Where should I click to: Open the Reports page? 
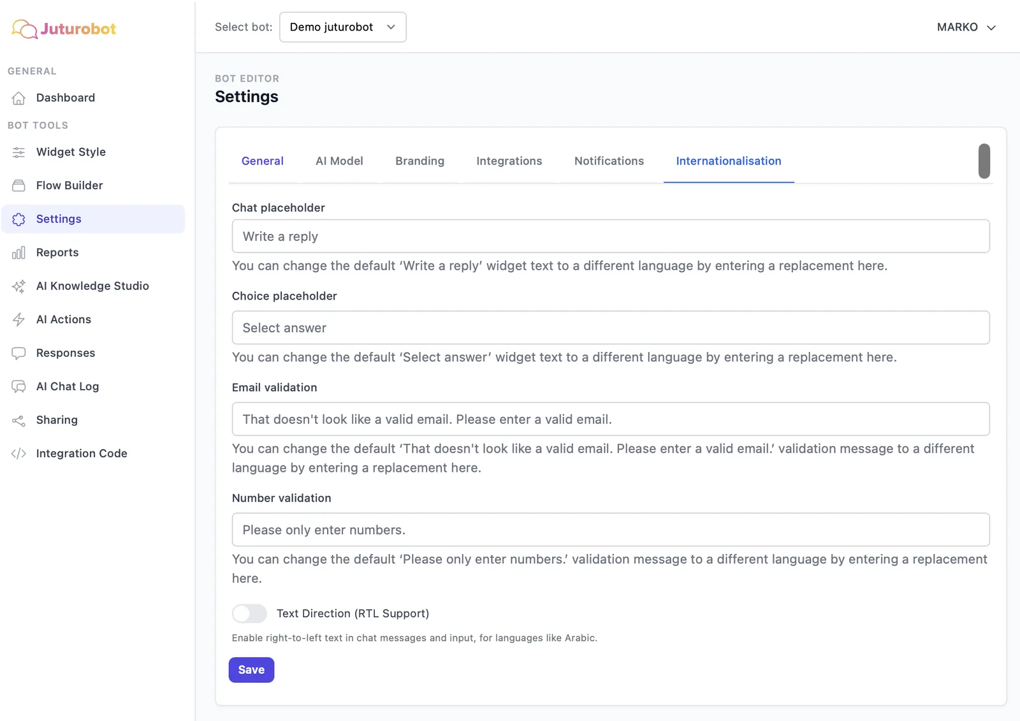point(93,252)
